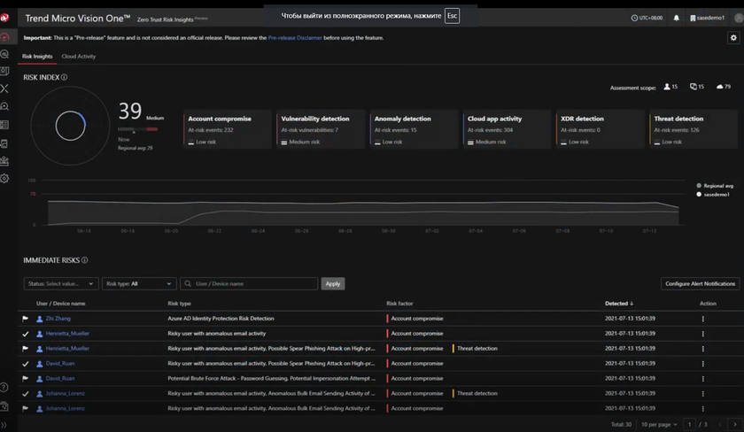This screenshot has height=432, width=744.
Task: Switch to the Cloud Activity tab
Action: [78, 57]
